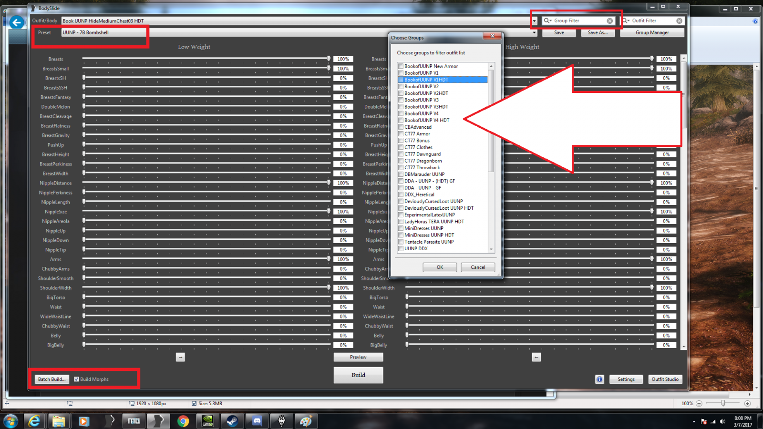Image resolution: width=763 pixels, height=429 pixels.
Task: Click the Preview button
Action: tap(358, 357)
